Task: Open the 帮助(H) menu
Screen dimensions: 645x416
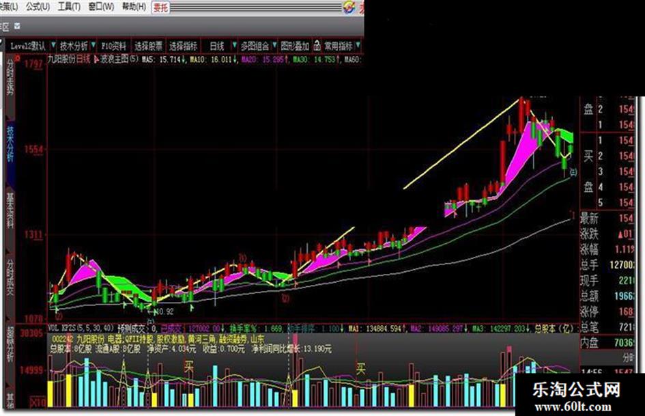Action: (134, 7)
